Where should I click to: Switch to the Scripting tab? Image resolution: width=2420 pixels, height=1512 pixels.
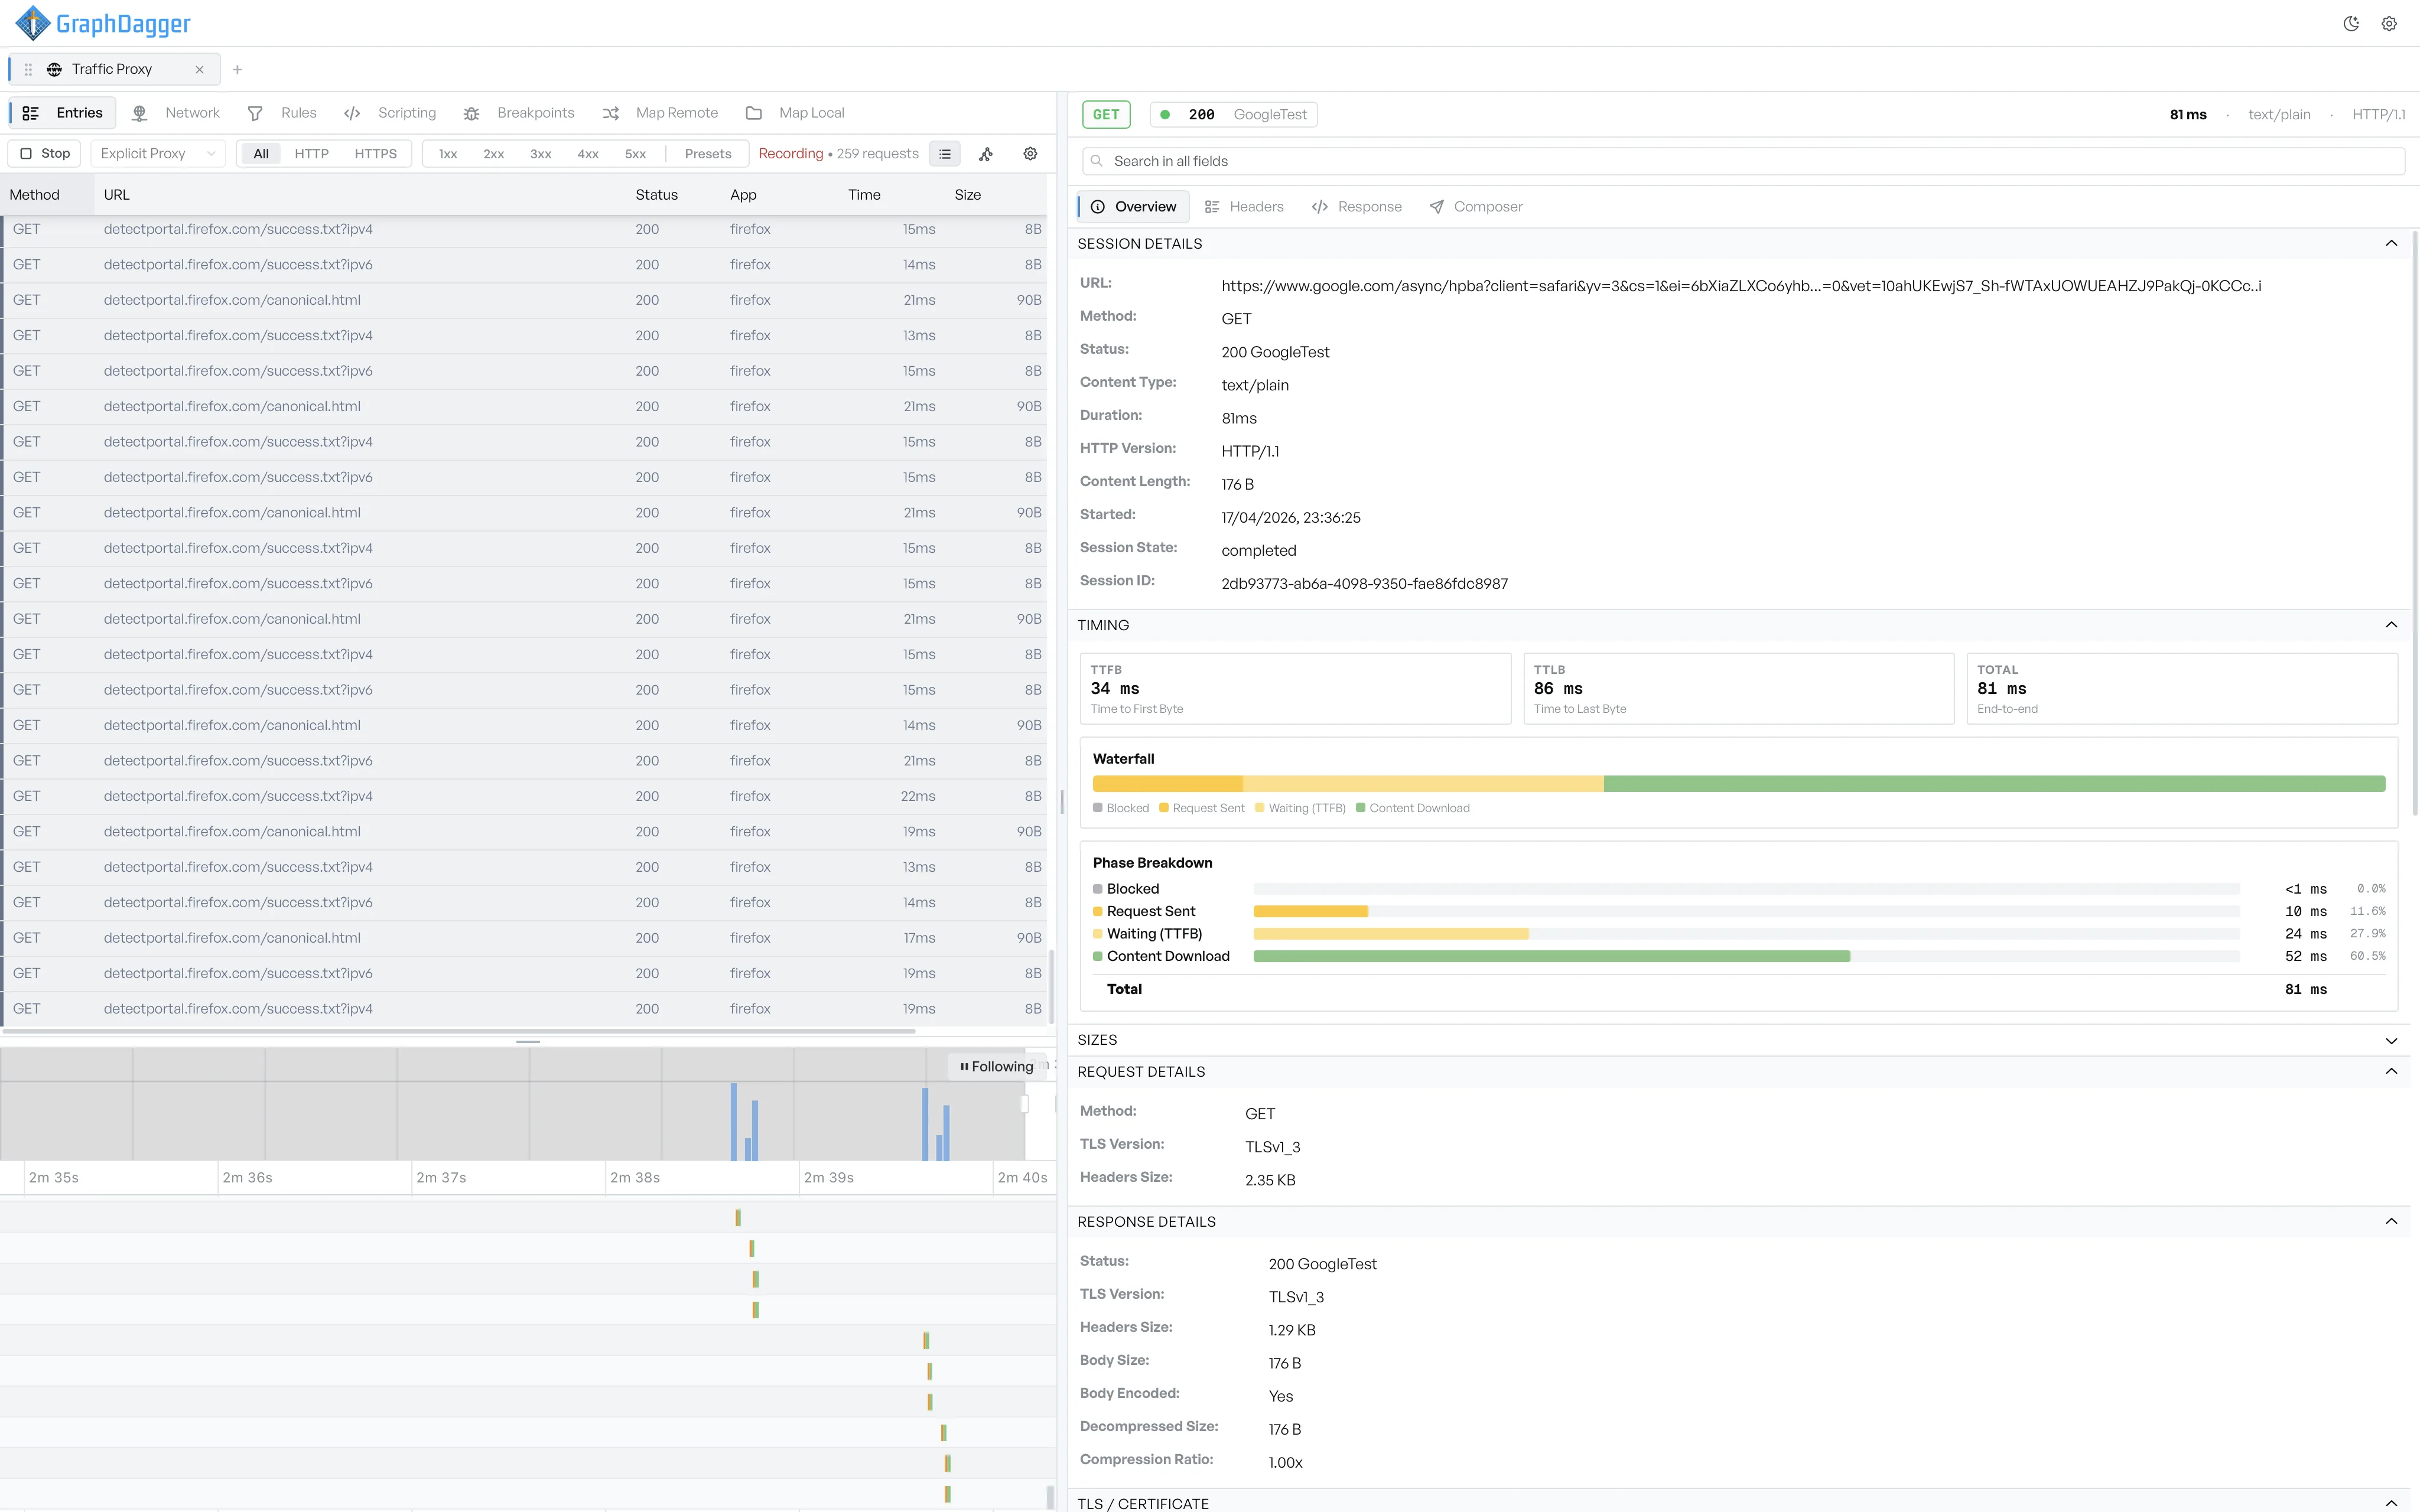[x=390, y=113]
